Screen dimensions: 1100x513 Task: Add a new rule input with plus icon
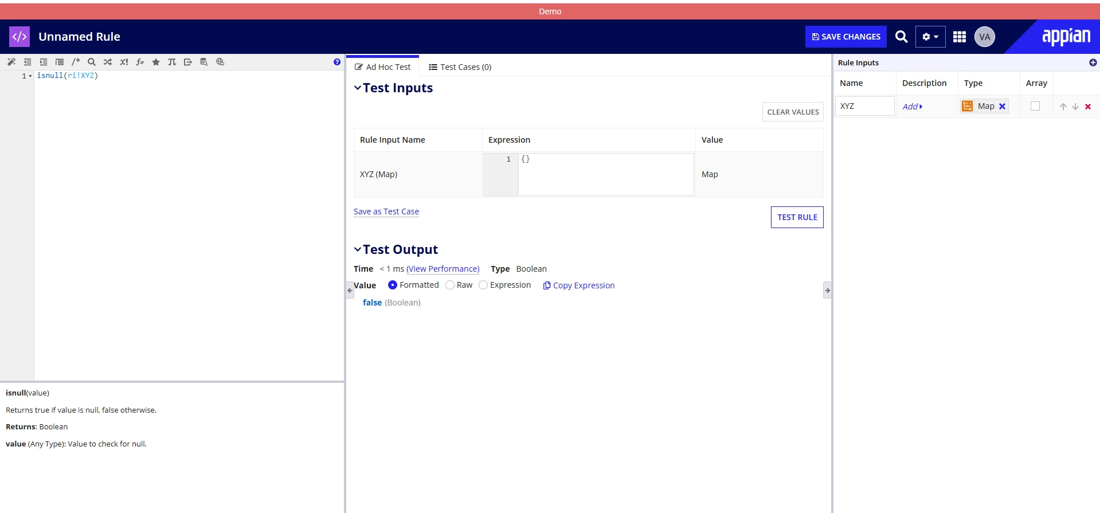tap(1093, 62)
